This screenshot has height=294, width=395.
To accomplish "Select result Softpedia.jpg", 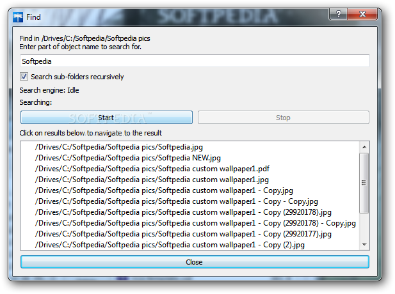I will (119, 147).
